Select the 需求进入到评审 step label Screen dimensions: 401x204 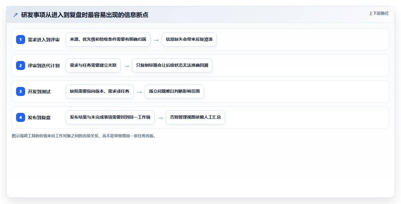pyautogui.click(x=44, y=40)
